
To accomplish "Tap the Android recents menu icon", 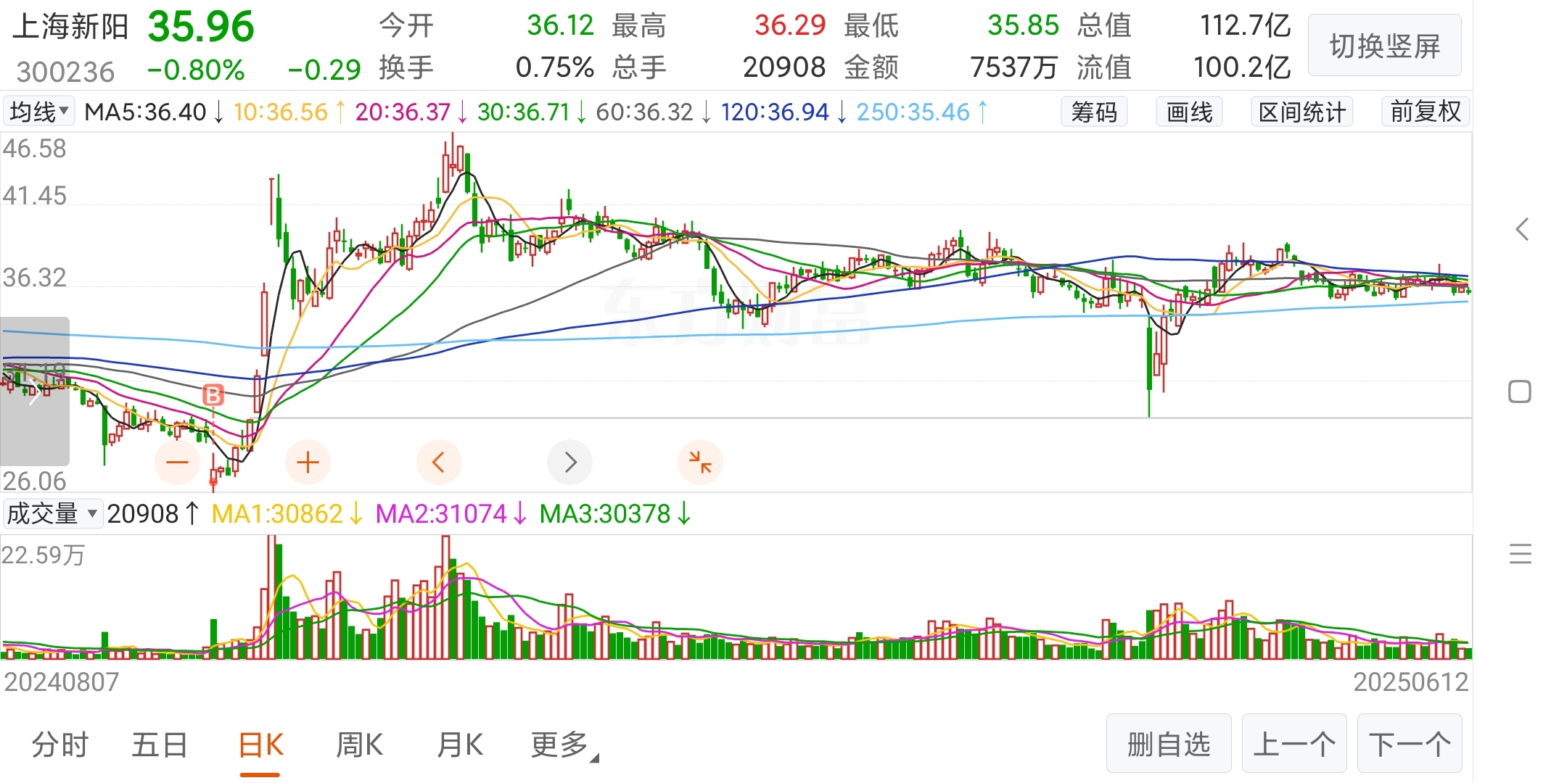I will (1520, 554).
